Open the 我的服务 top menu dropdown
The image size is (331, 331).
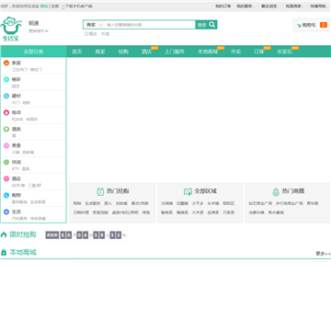(245, 6)
